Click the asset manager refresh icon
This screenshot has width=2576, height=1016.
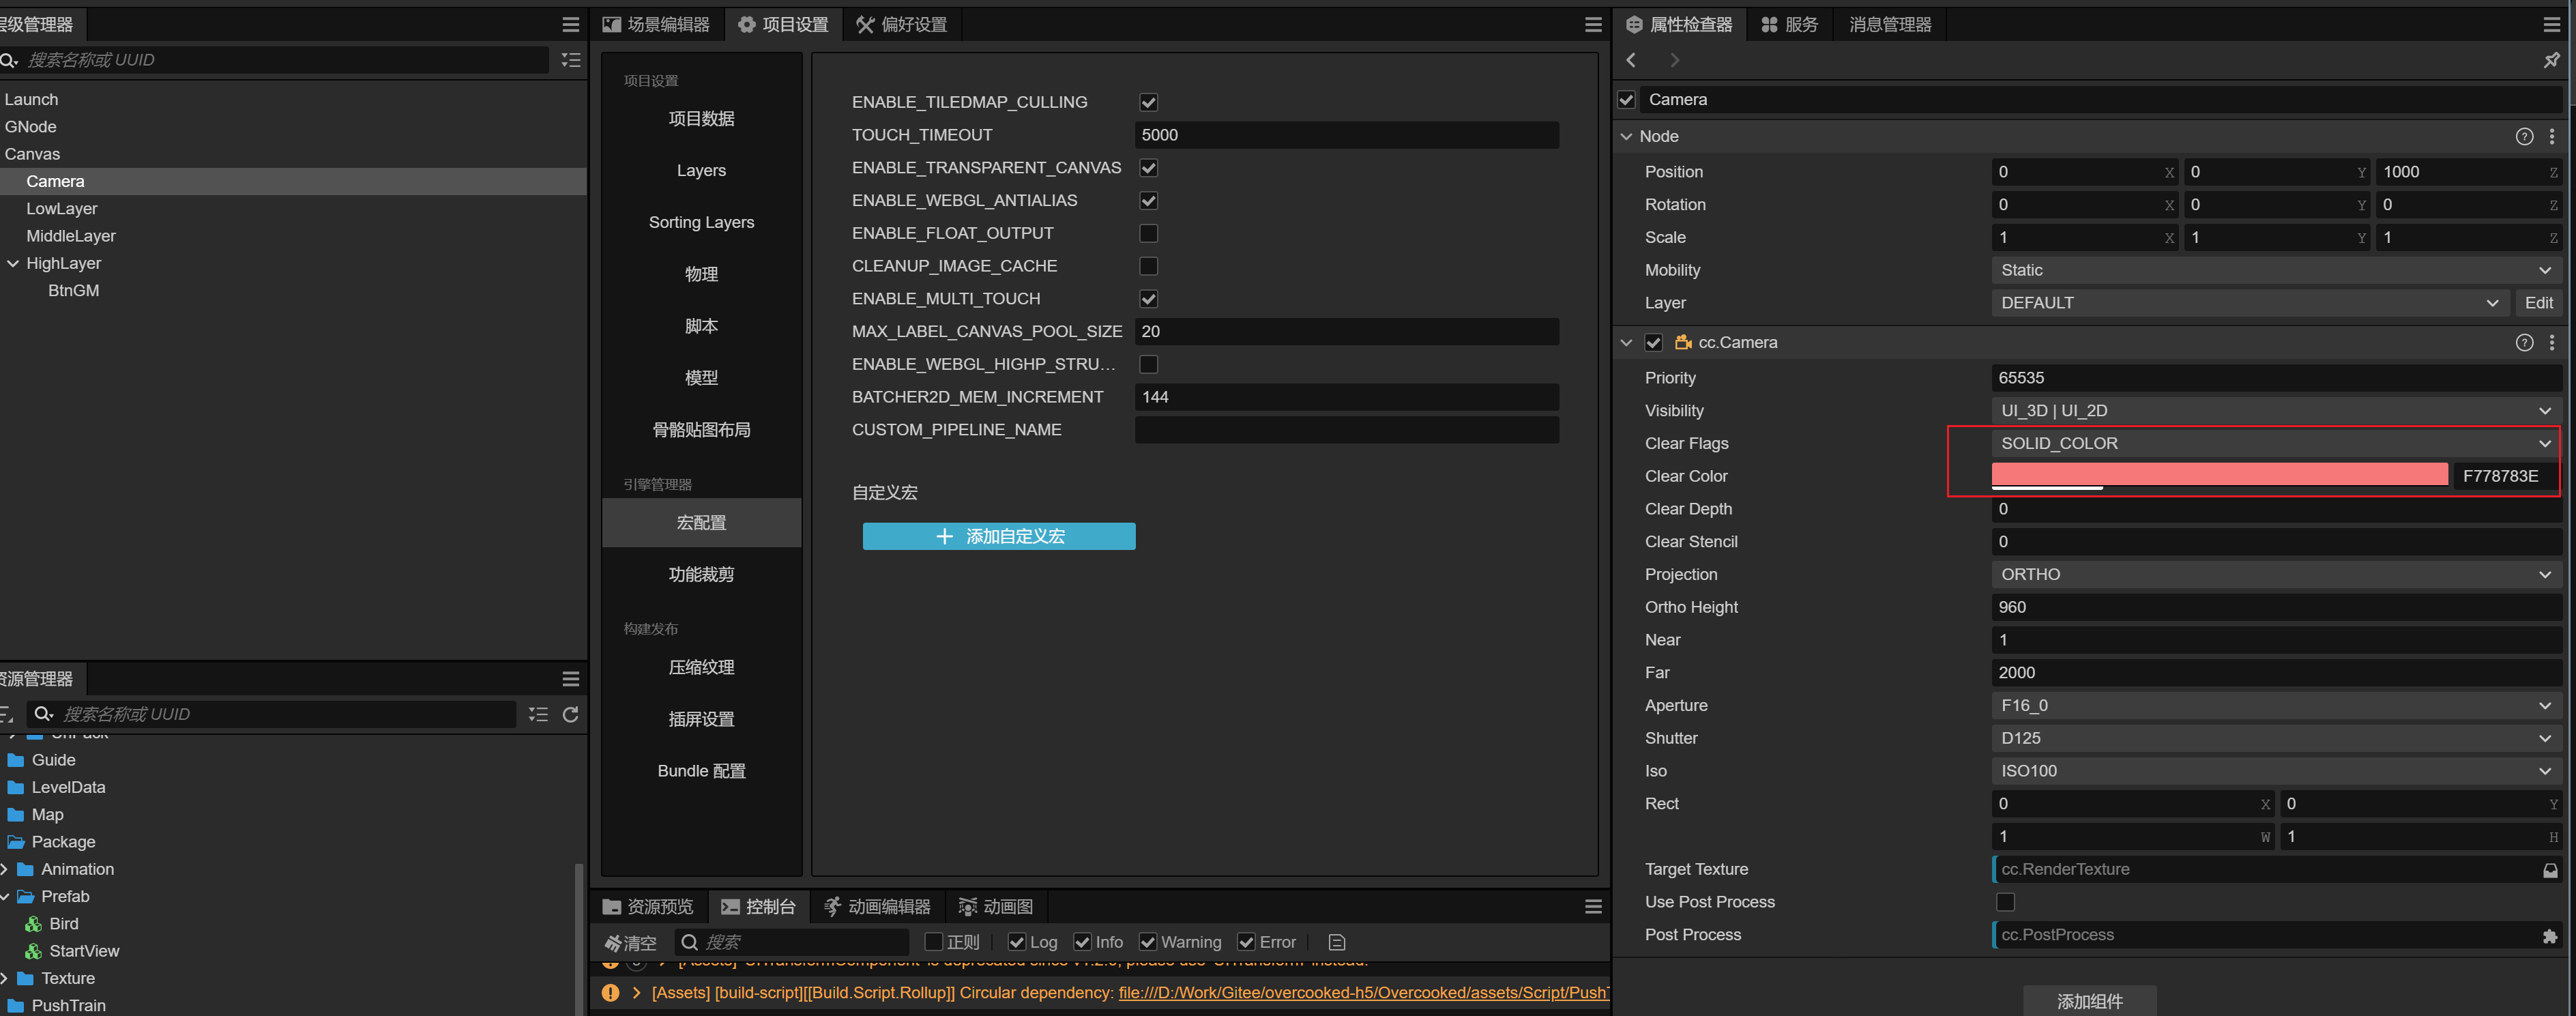[571, 714]
